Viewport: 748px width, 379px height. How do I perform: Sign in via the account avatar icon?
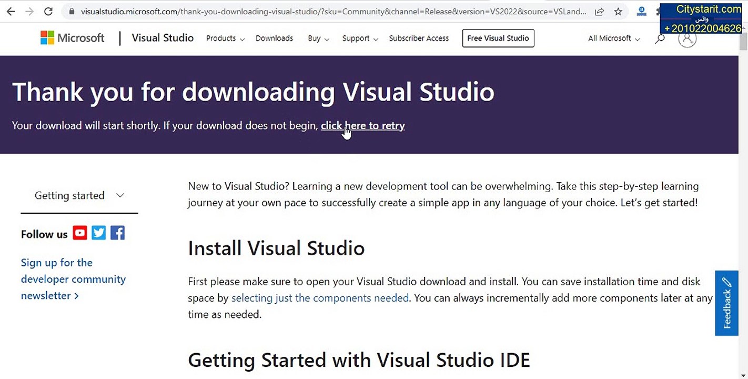(x=687, y=38)
